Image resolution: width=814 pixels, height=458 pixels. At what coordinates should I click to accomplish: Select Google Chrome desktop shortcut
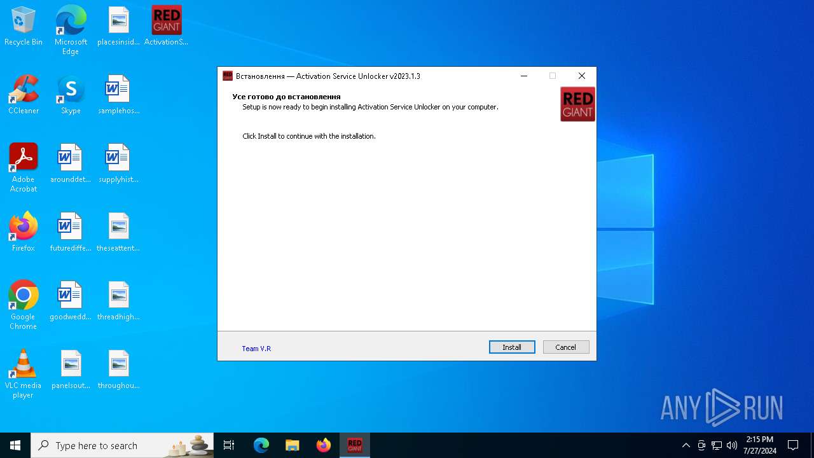click(x=24, y=305)
